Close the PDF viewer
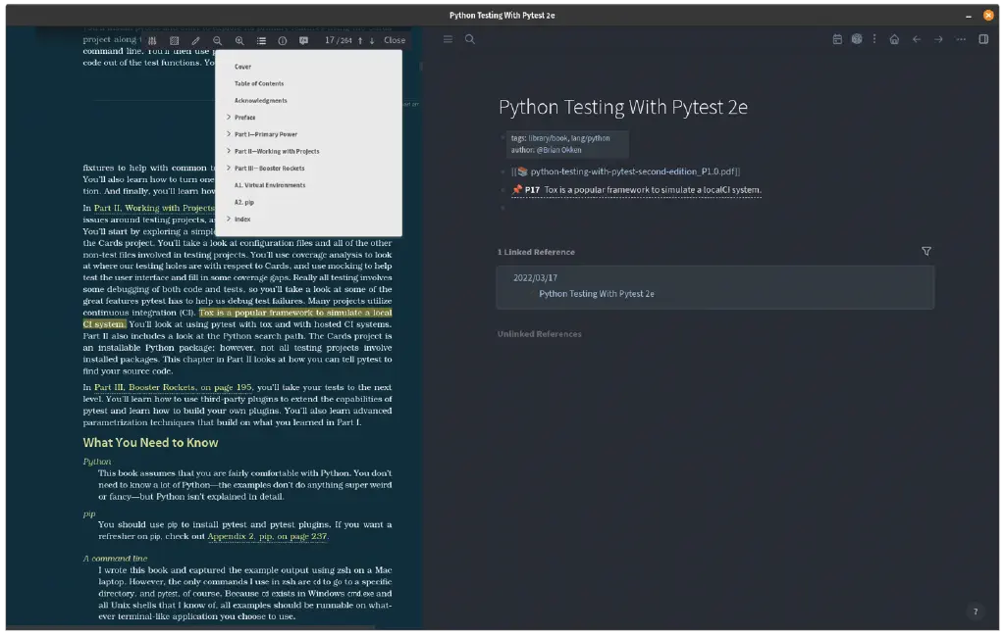 pos(395,39)
